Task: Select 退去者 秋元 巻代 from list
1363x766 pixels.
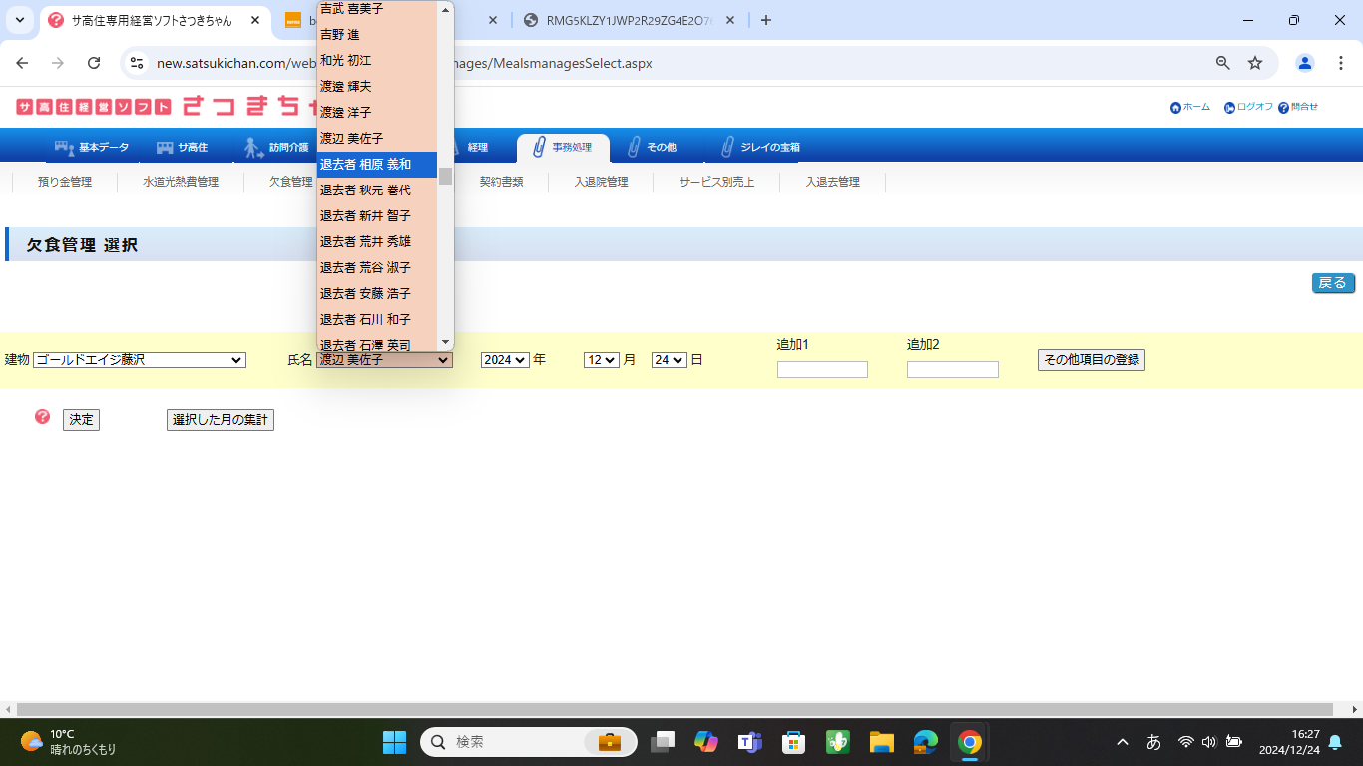Action: (x=365, y=190)
